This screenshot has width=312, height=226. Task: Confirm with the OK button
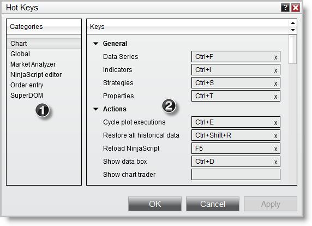click(155, 204)
